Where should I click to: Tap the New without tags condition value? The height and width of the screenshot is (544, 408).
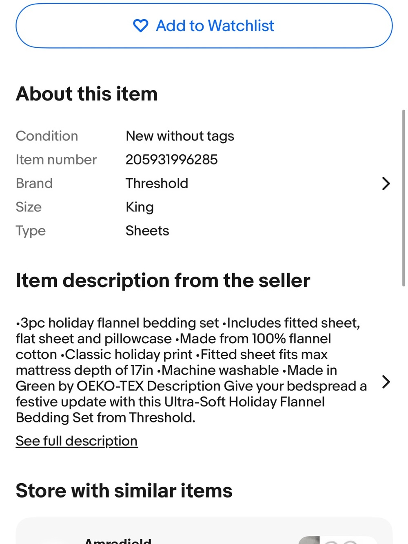(180, 136)
